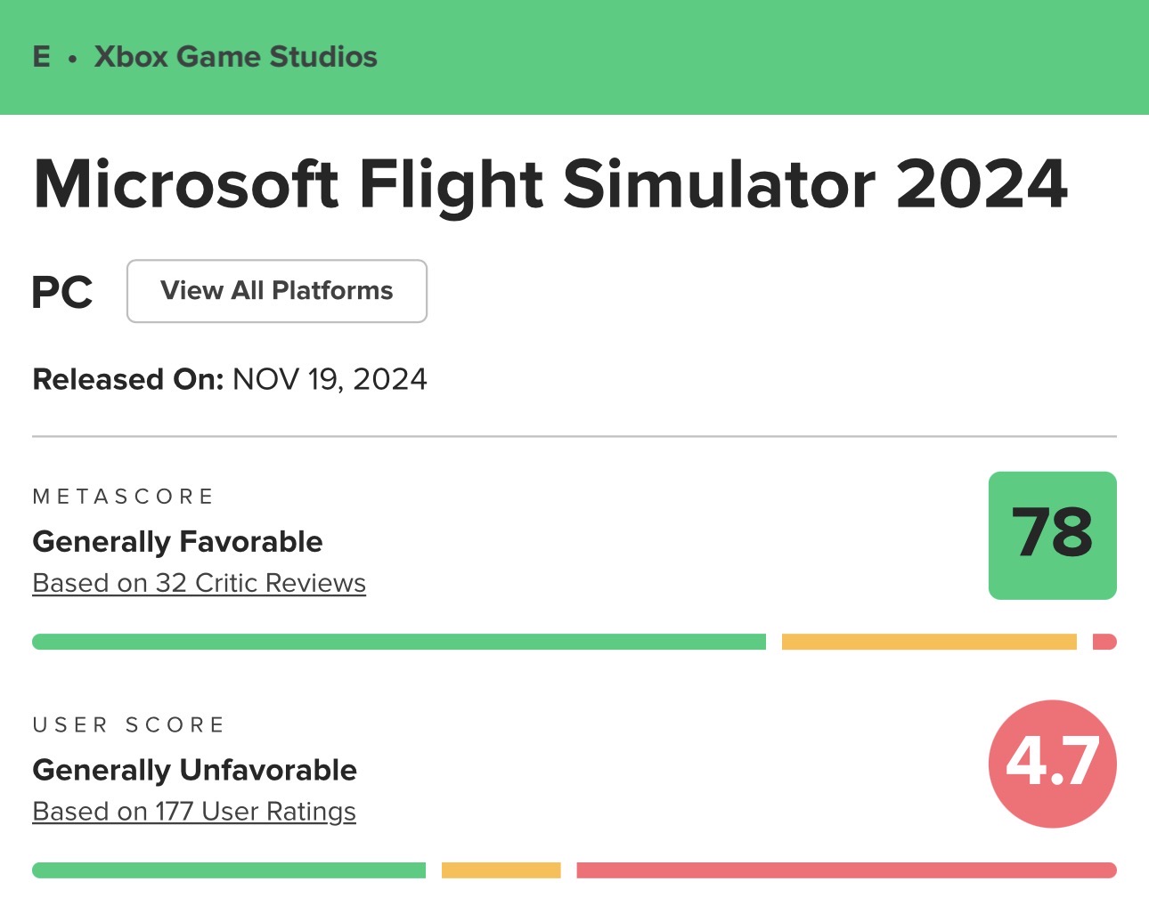Open the Based on 177 User Ratings link
This screenshot has width=1149, height=914.
tap(194, 812)
